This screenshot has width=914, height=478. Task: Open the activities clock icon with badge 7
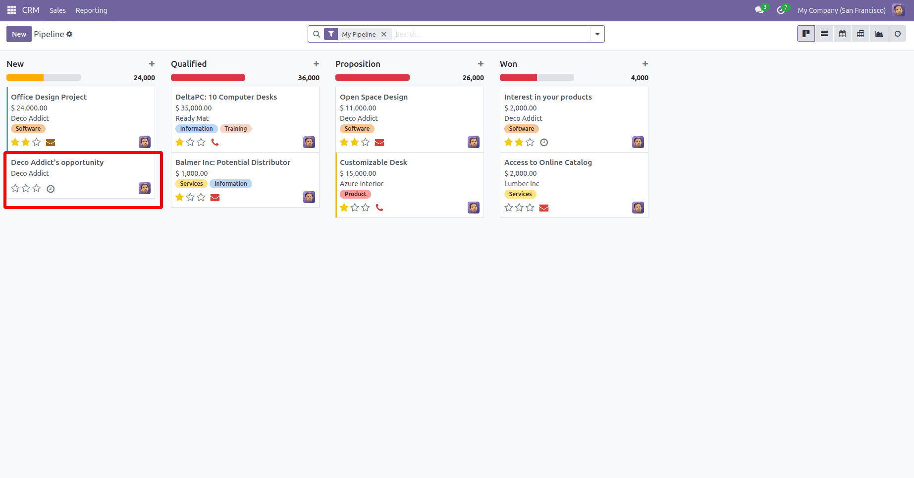(781, 10)
